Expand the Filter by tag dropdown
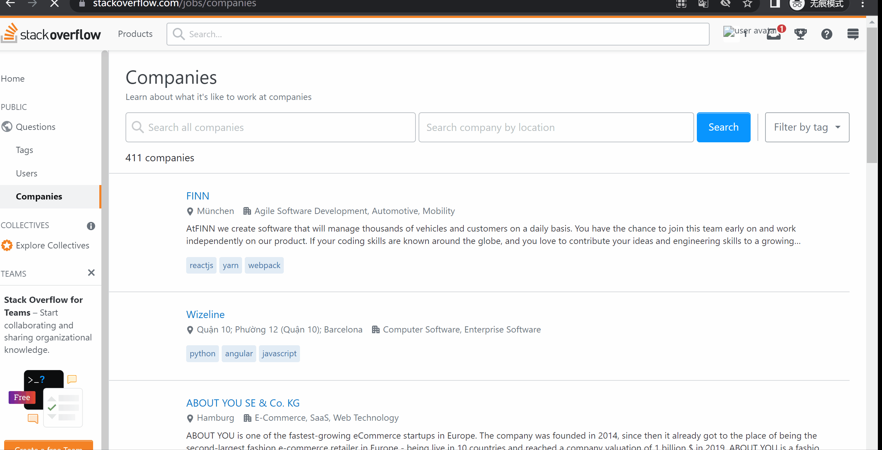Screen dimensions: 882x450 point(807,127)
